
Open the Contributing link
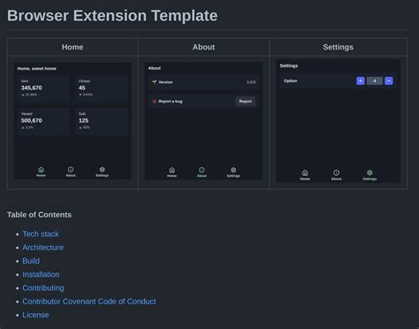(x=43, y=288)
